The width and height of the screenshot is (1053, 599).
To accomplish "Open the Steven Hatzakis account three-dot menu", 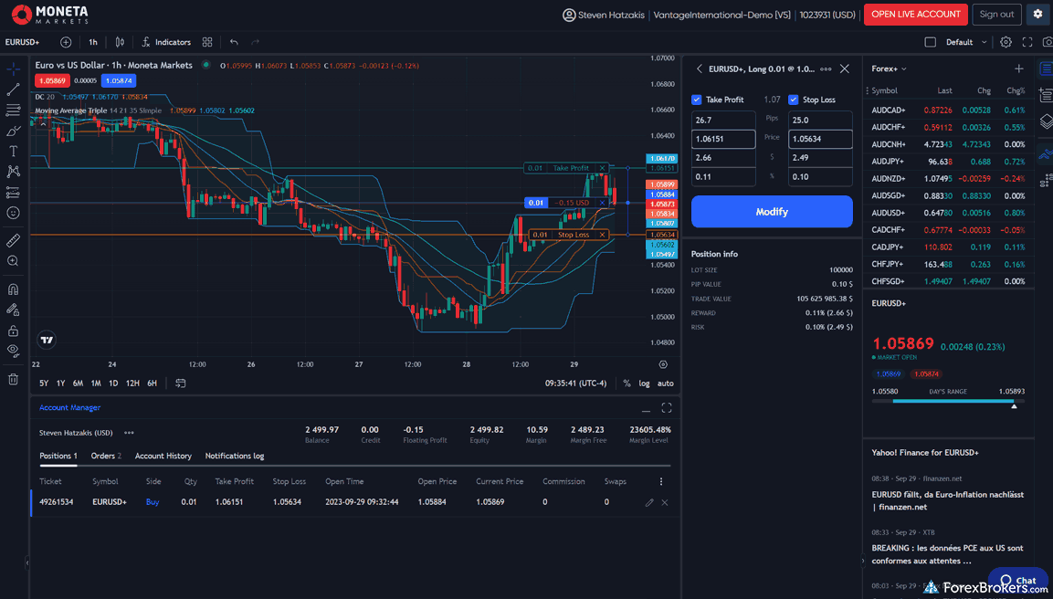I will [129, 433].
